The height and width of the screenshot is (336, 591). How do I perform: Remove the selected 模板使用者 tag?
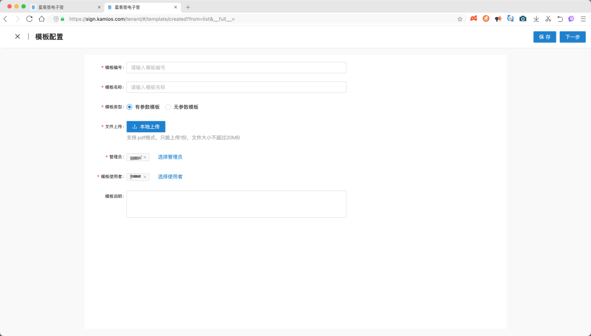[145, 177]
